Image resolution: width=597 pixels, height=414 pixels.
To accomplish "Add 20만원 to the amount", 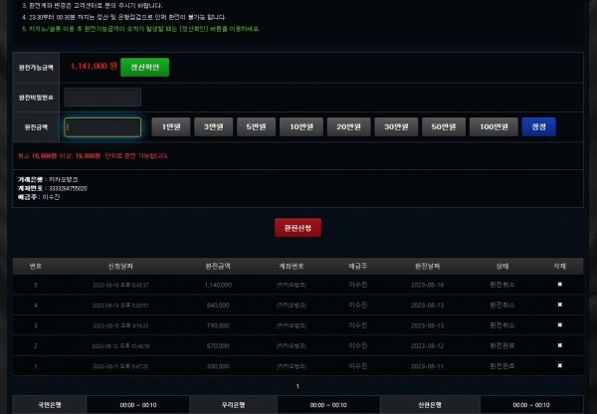I will [x=349, y=126].
